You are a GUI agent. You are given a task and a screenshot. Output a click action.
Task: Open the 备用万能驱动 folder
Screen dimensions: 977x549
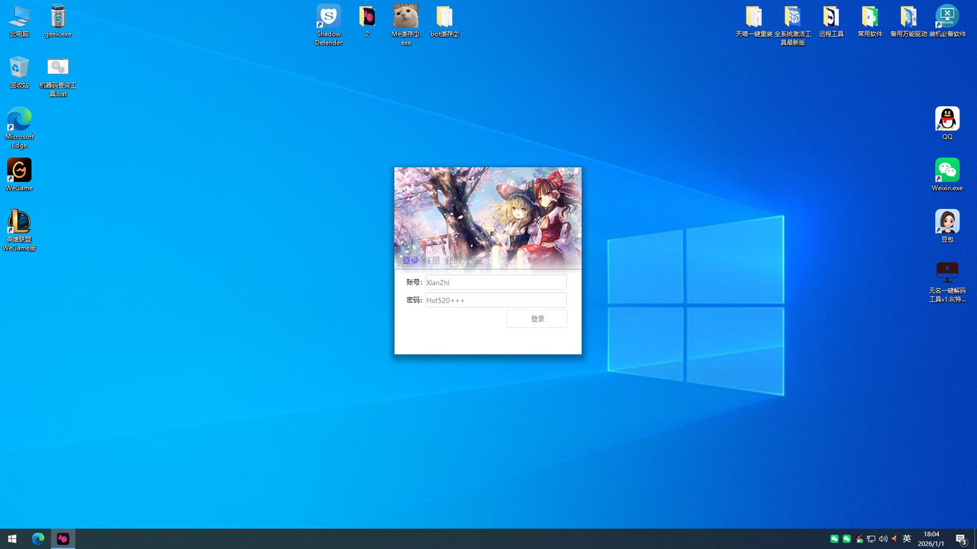coord(908,21)
